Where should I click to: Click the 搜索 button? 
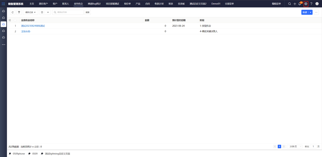88,12
